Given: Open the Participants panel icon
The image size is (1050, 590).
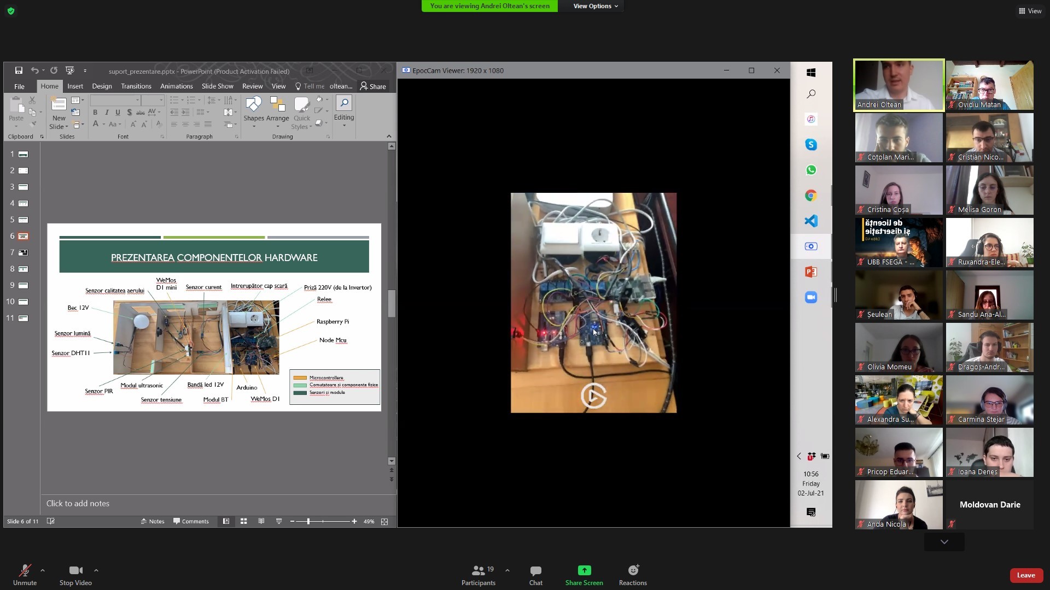Looking at the screenshot, I should pyautogui.click(x=478, y=571).
